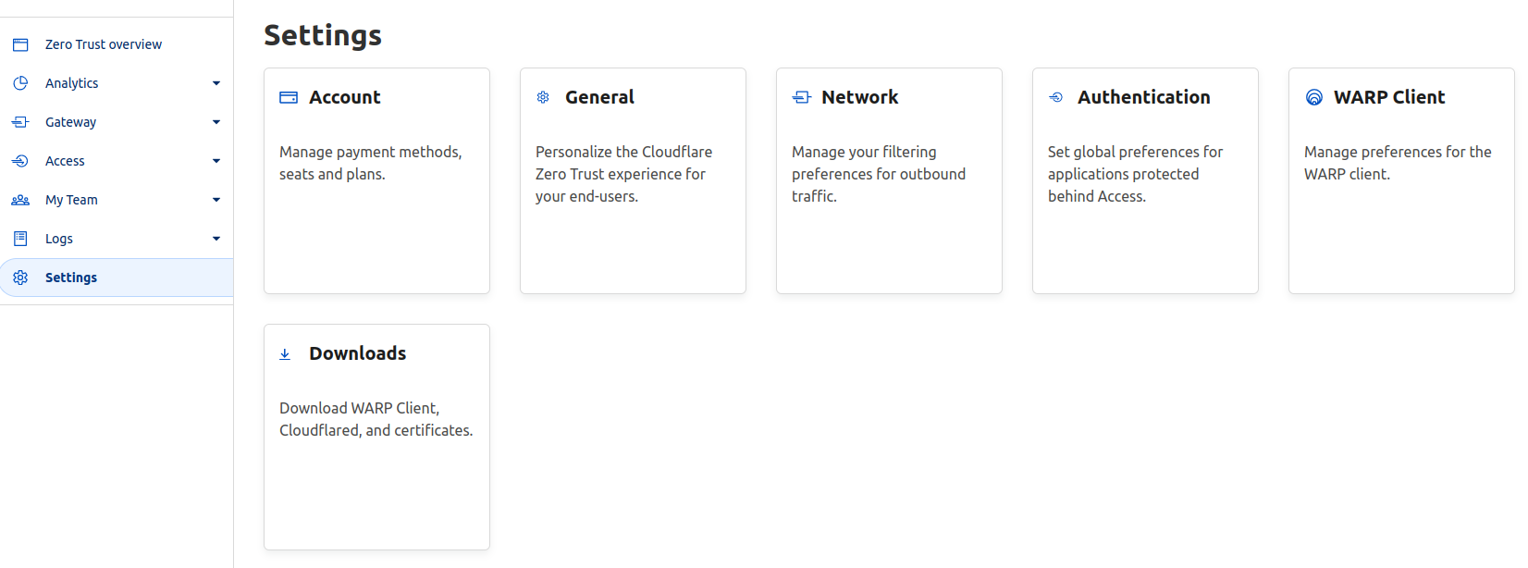Expand the Gateway menu
The width and height of the screenshot is (1528, 568).
[x=216, y=121]
